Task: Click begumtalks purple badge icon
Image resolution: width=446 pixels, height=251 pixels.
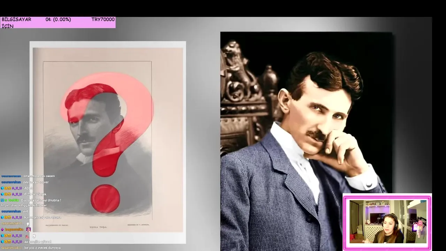Action: pos(2,229)
